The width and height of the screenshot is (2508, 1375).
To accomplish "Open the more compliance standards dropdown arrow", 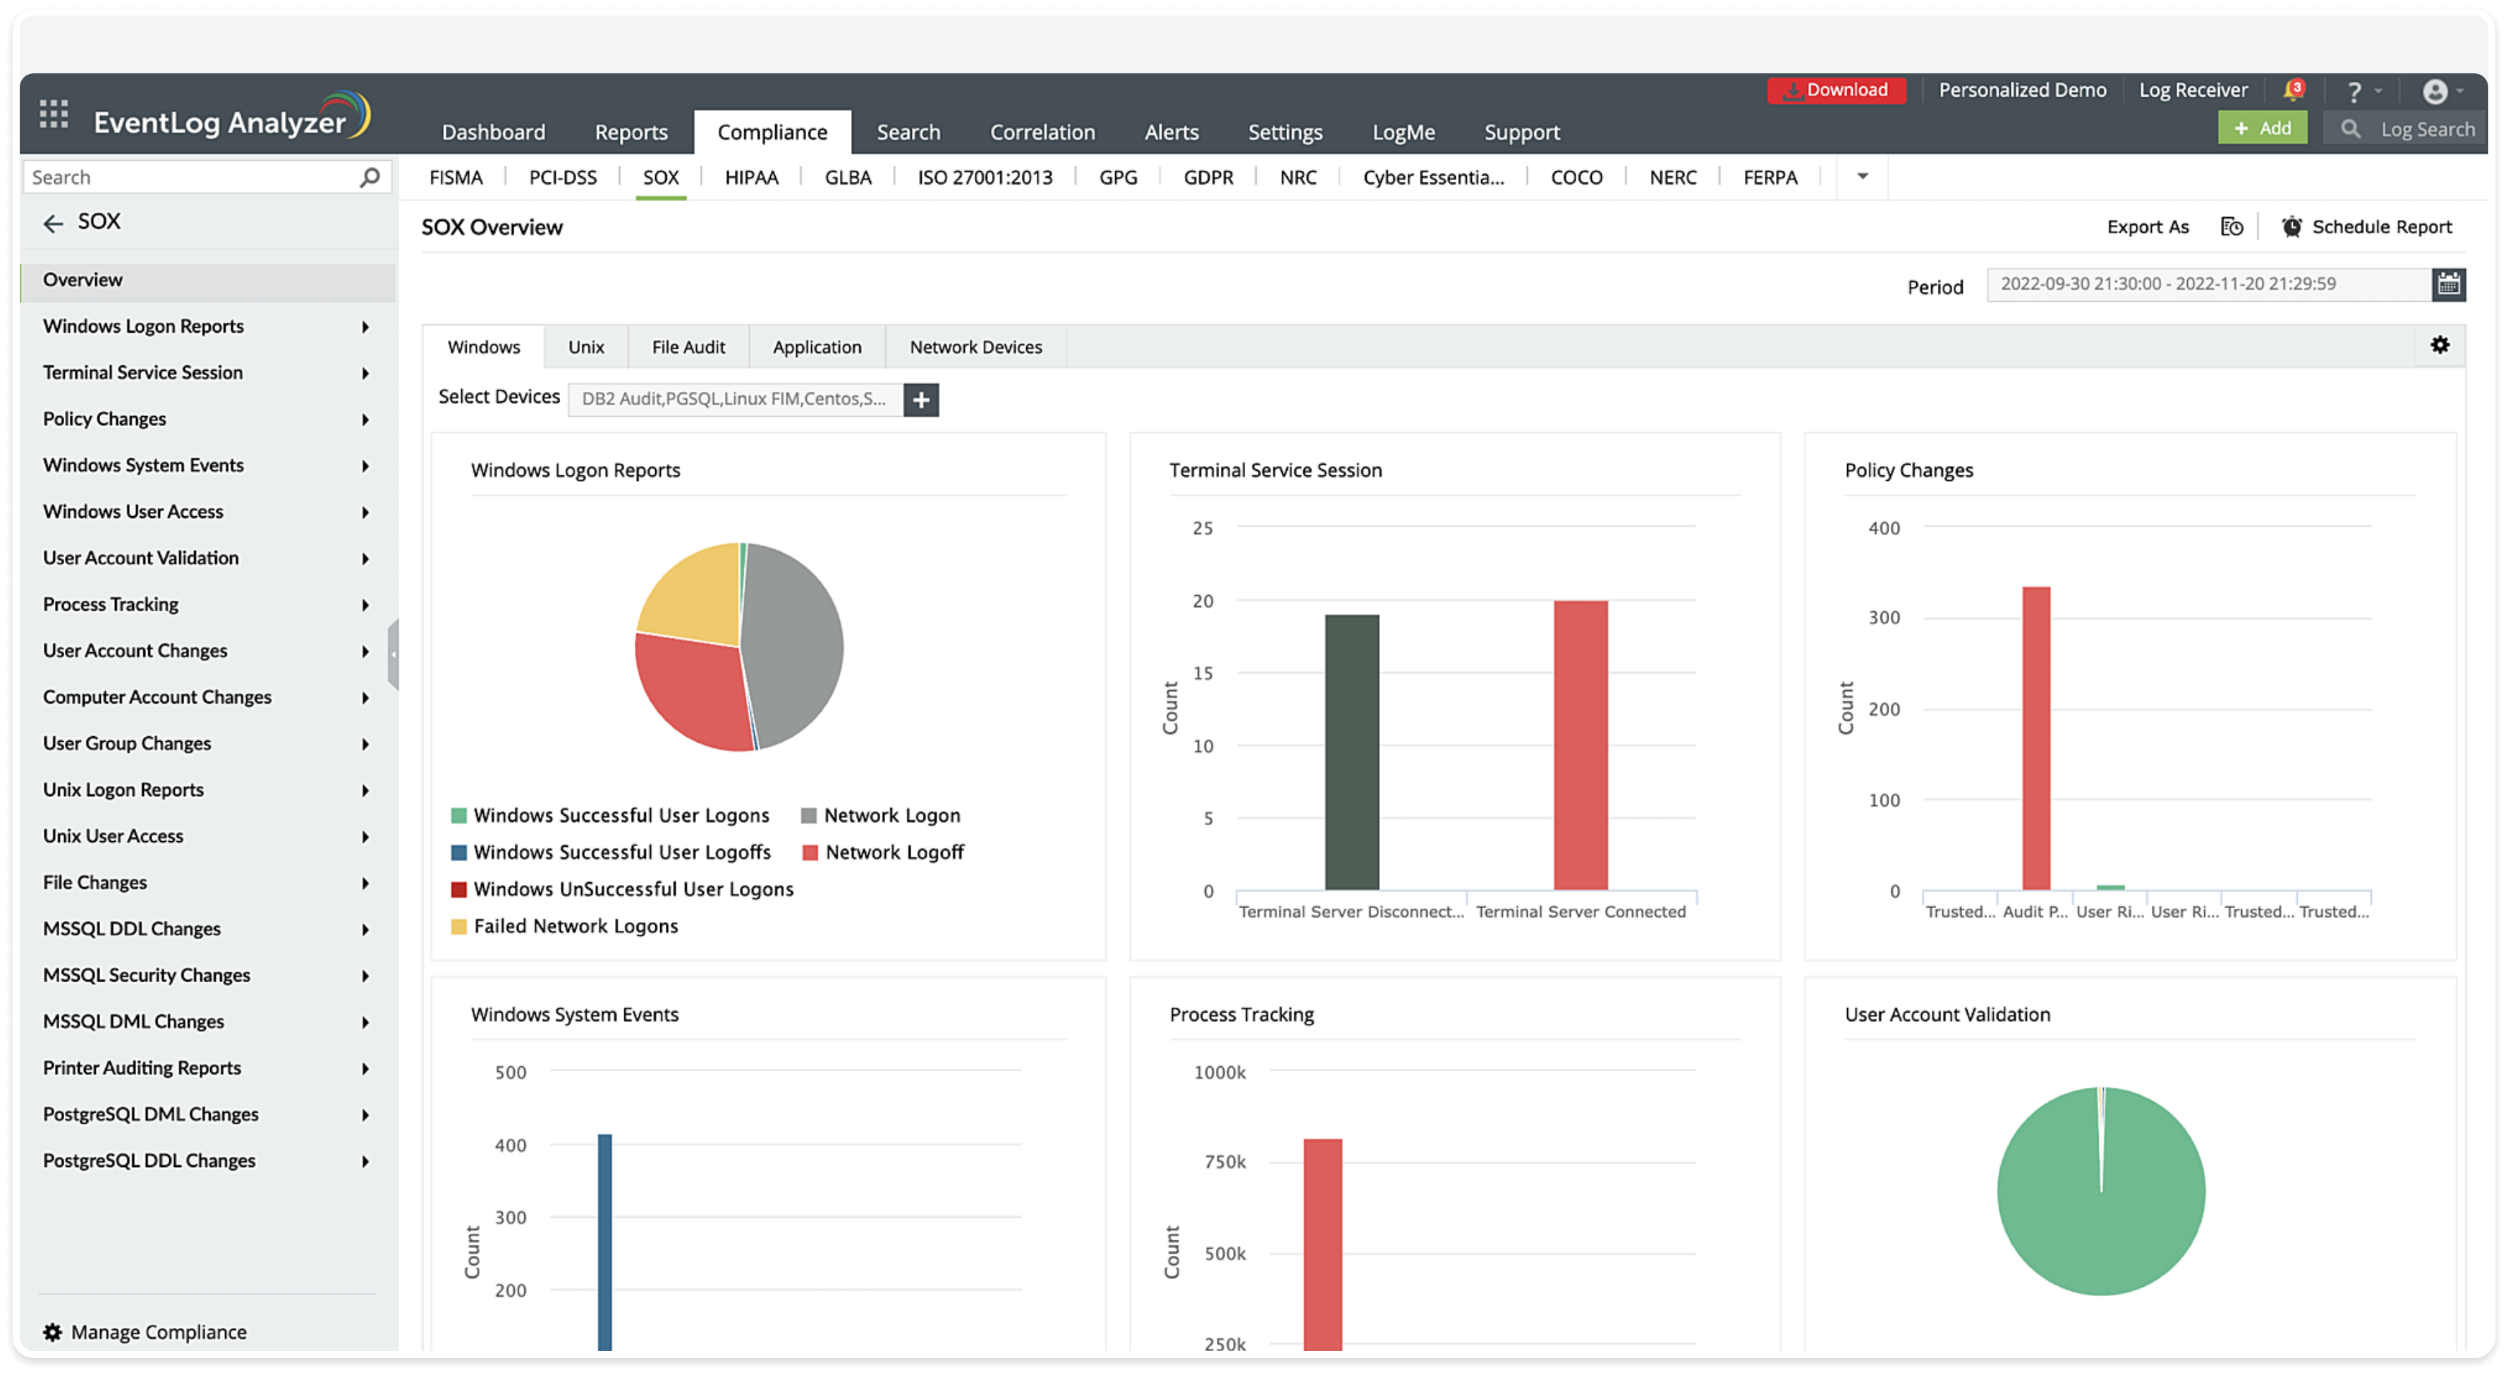I will (x=1861, y=177).
